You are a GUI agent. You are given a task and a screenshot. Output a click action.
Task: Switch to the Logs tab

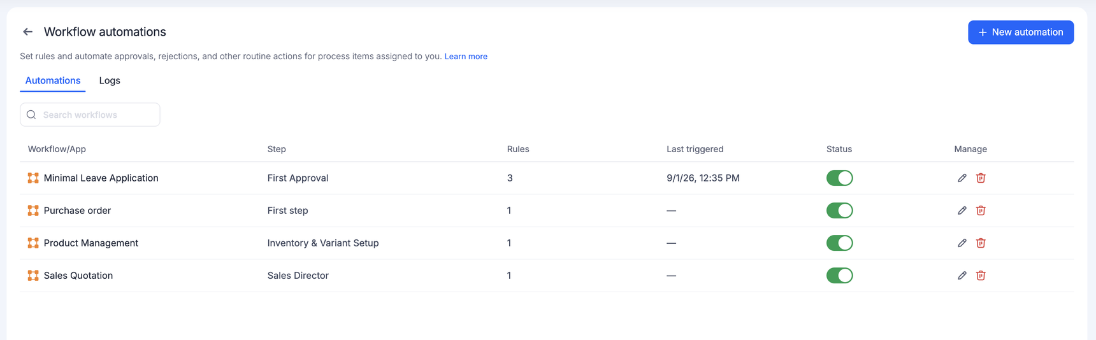[110, 81]
